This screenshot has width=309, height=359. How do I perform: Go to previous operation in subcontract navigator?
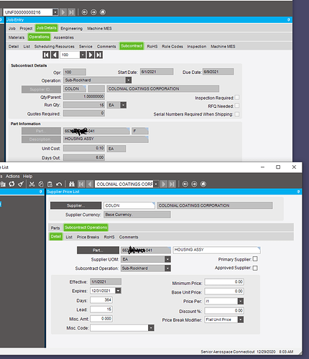click(x=55, y=55)
